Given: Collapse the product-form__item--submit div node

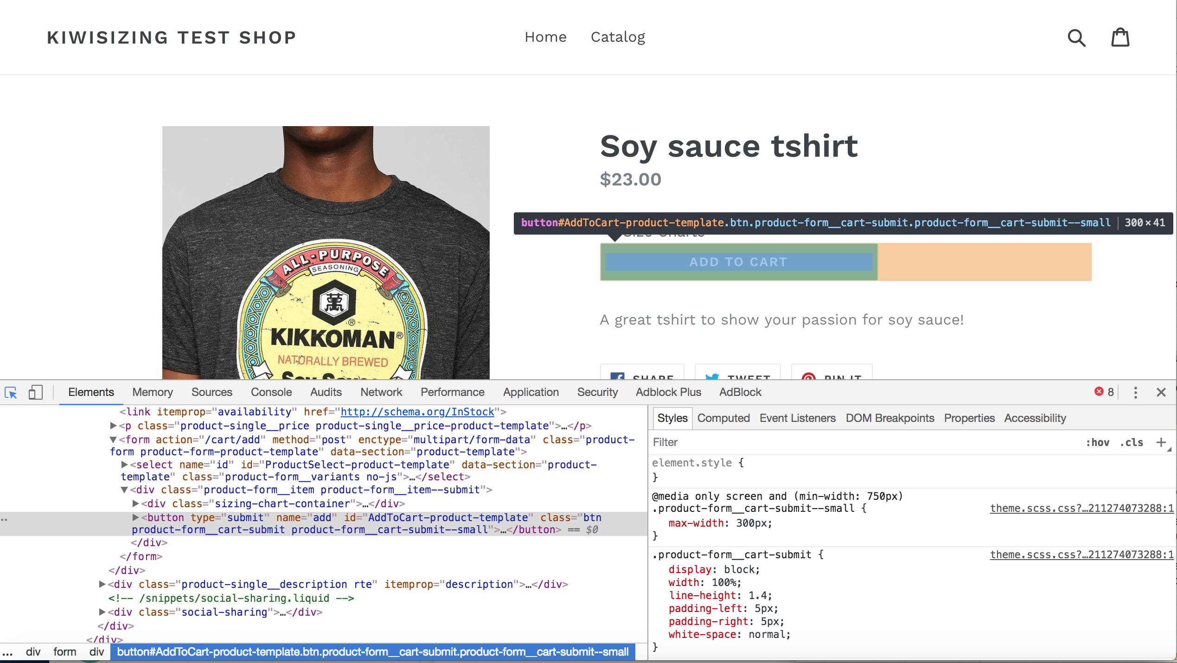Looking at the screenshot, I should coord(124,490).
